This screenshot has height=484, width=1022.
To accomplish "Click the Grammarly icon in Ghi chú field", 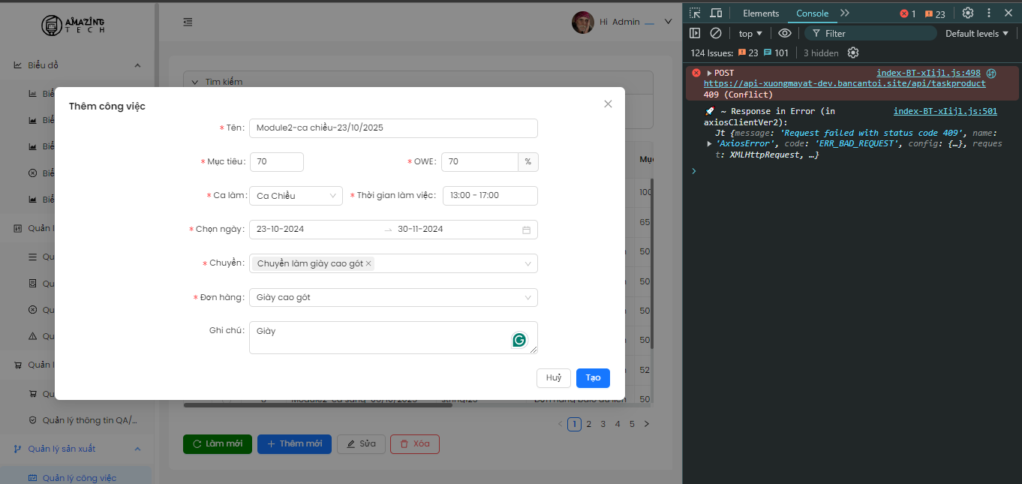I will pos(519,340).
